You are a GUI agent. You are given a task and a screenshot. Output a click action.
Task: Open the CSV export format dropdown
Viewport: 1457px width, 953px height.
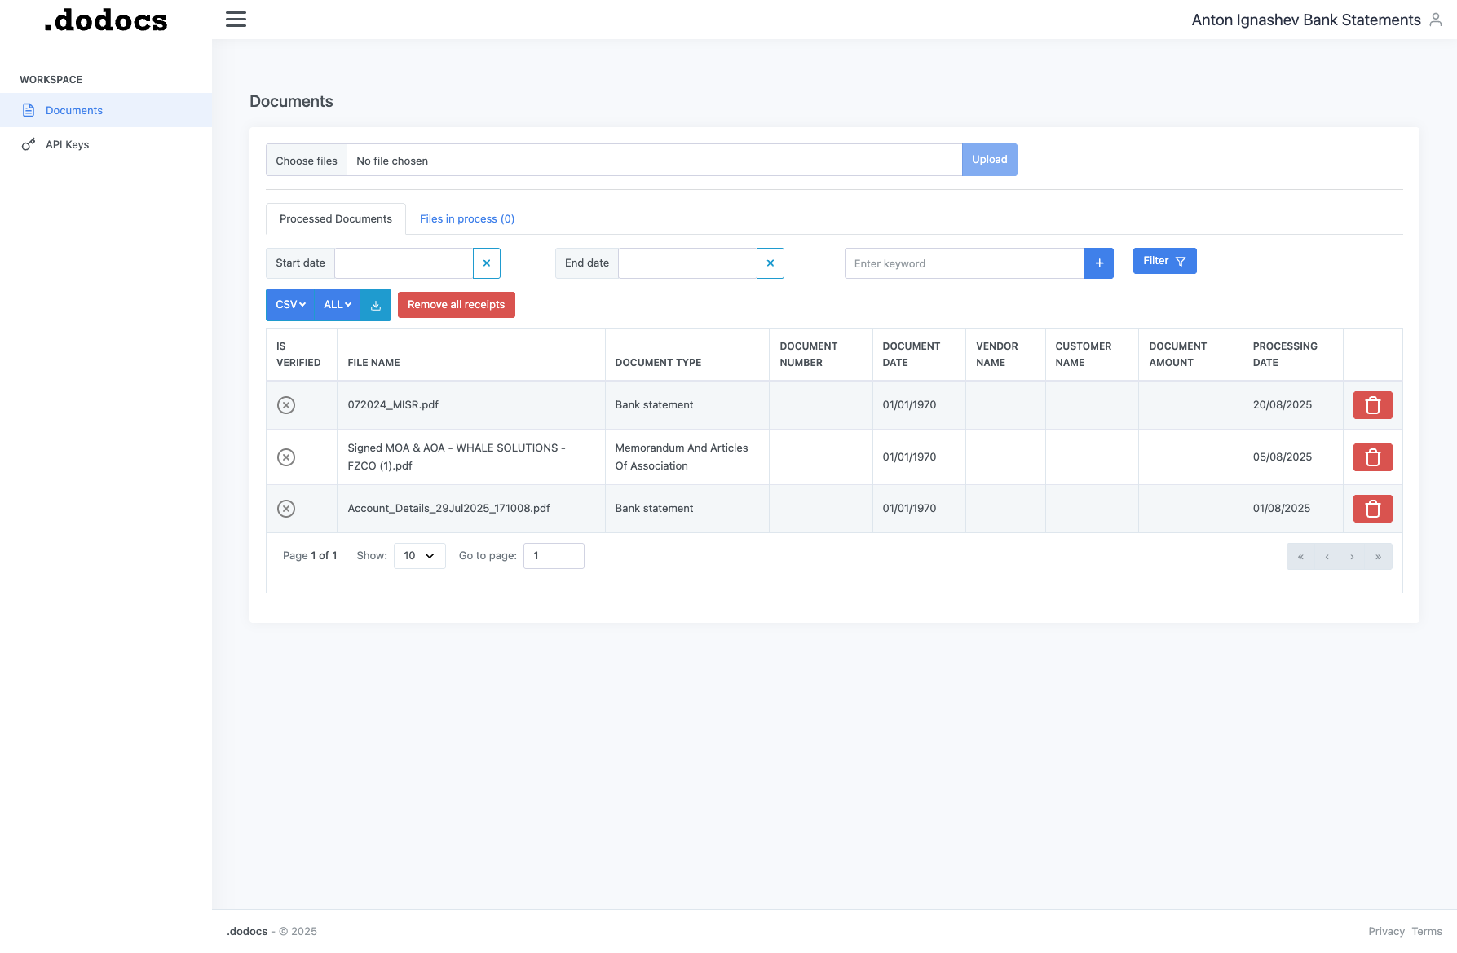coord(289,304)
